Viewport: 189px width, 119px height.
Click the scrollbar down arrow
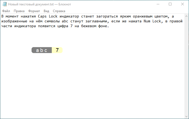[186, 117]
